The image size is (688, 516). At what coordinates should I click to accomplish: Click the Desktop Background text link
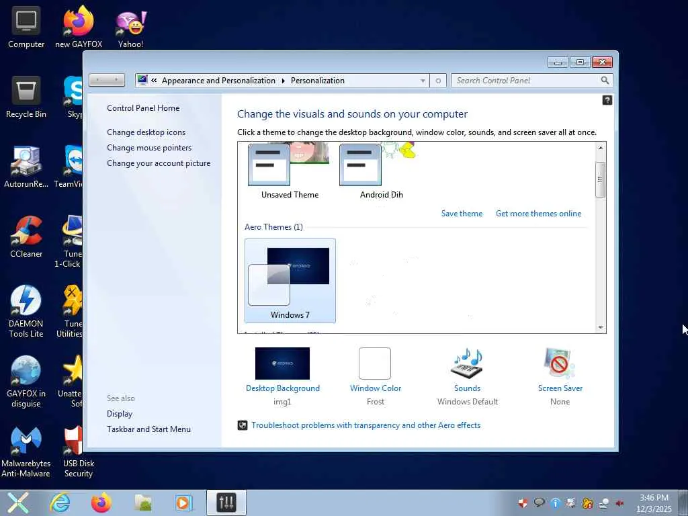tap(283, 388)
